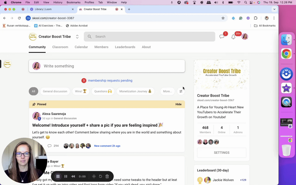Open the Leaderboards tab
This screenshot has height=185, width=296.
tap(125, 47)
